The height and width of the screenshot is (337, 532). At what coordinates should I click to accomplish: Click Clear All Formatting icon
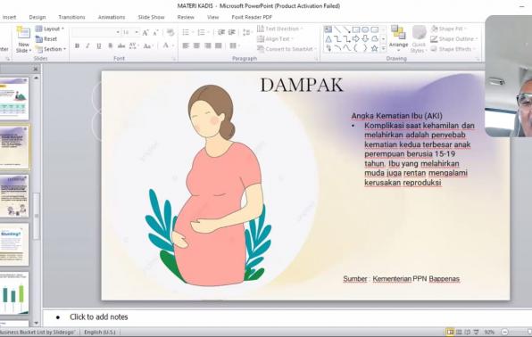pos(170,33)
